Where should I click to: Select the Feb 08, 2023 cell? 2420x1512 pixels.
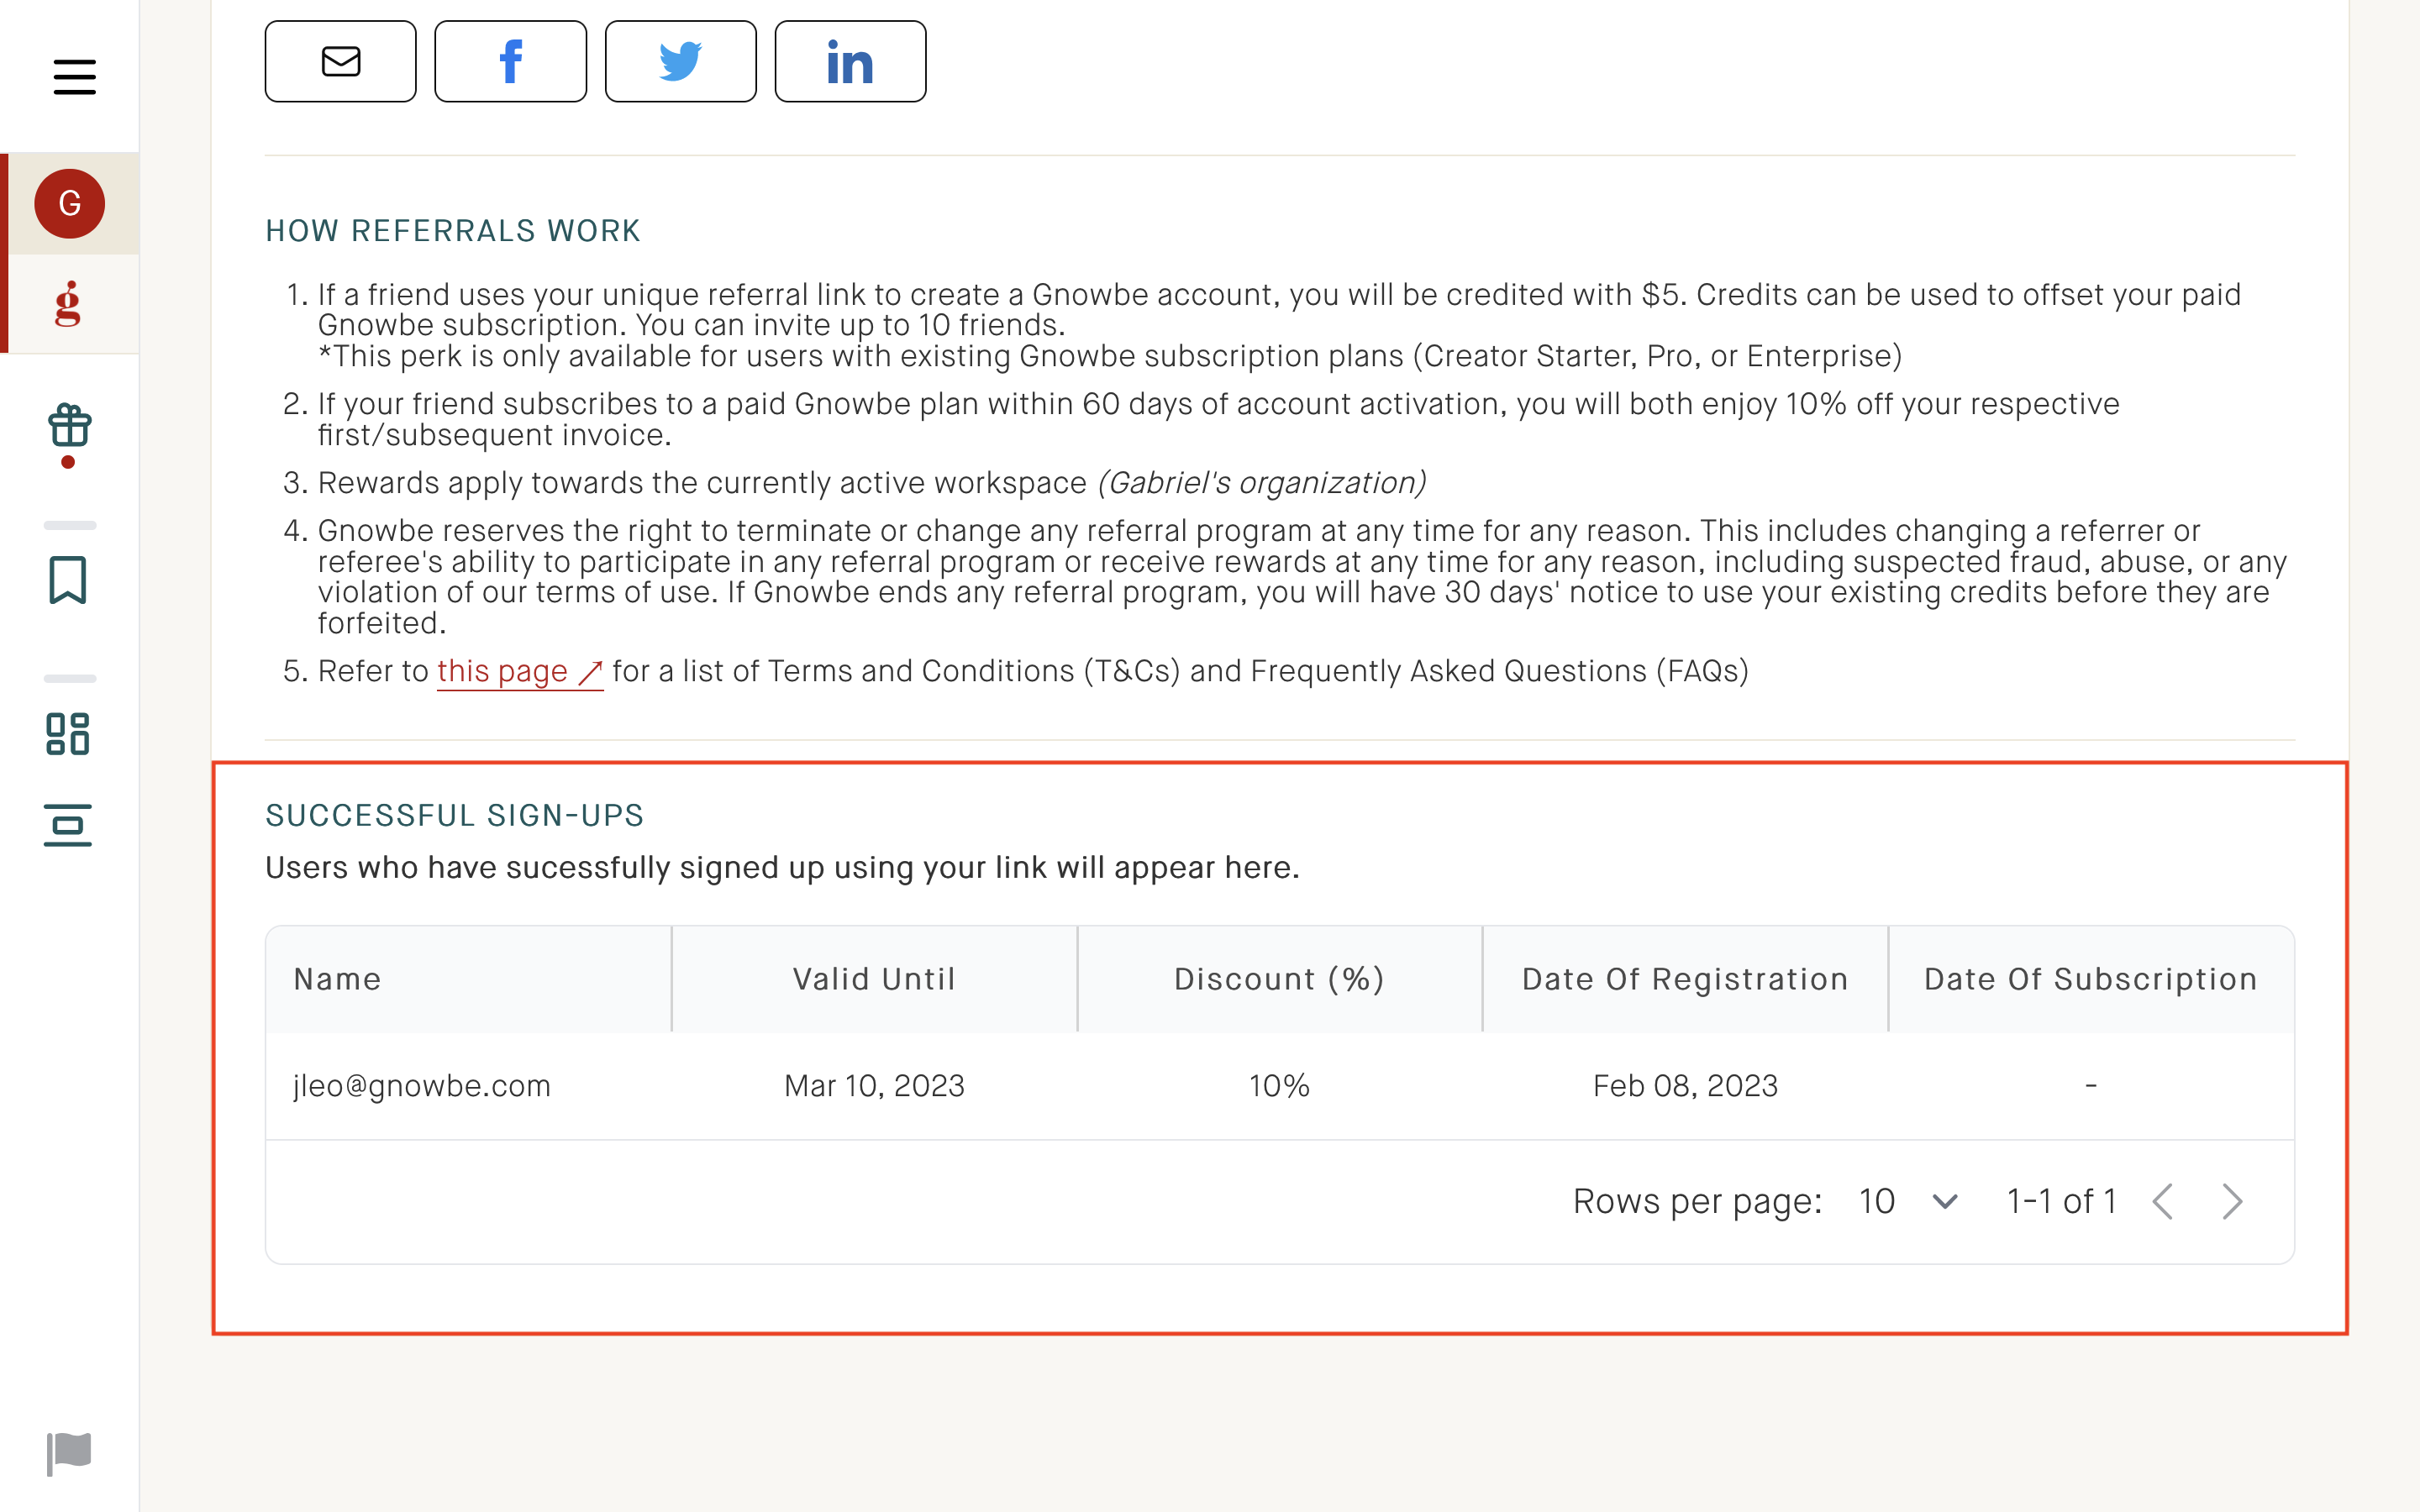tap(1686, 1086)
